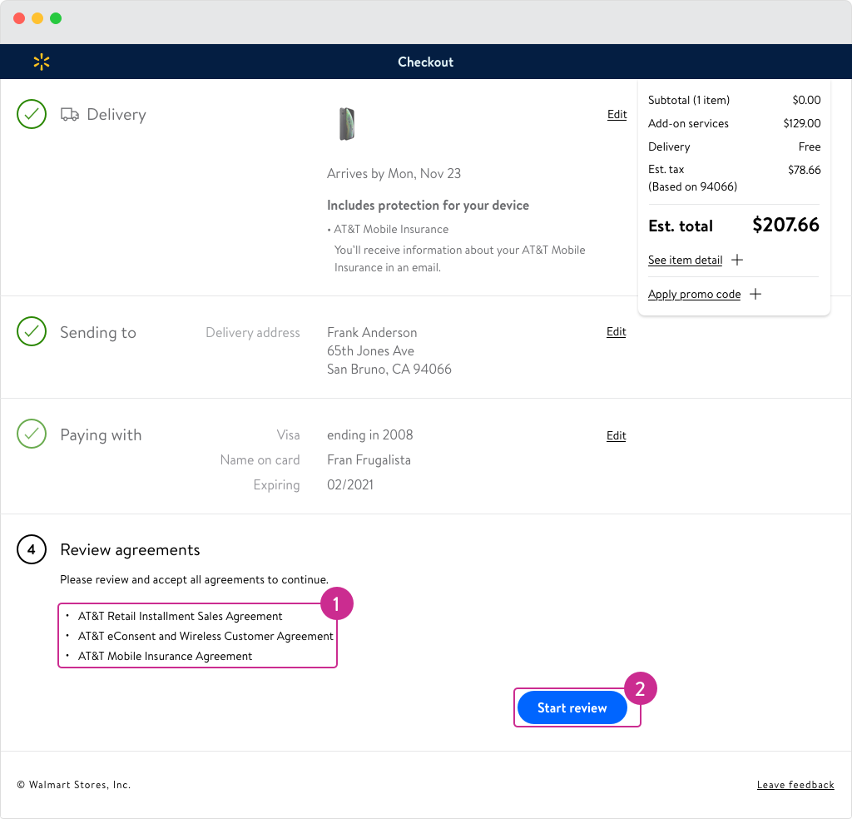852x819 pixels.
Task: Click the checkmark next to Sending to
Action: [32, 332]
